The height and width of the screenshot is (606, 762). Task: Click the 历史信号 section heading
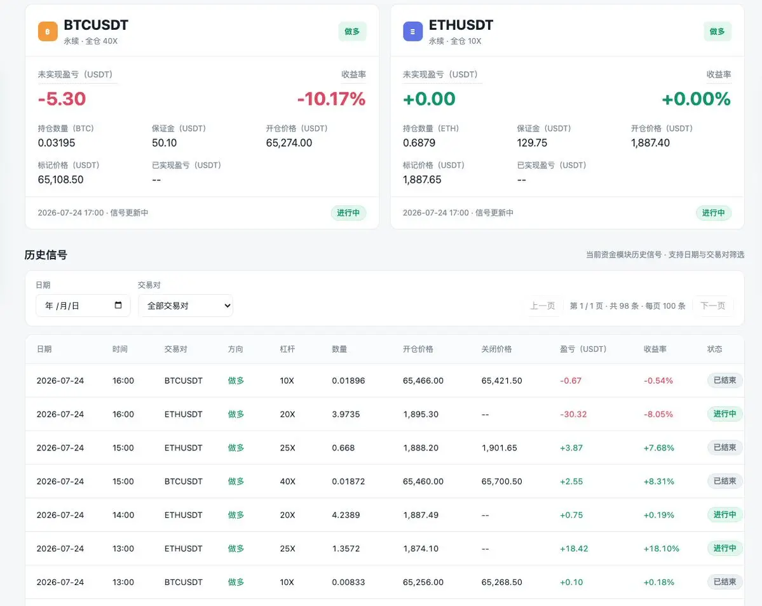click(x=46, y=255)
